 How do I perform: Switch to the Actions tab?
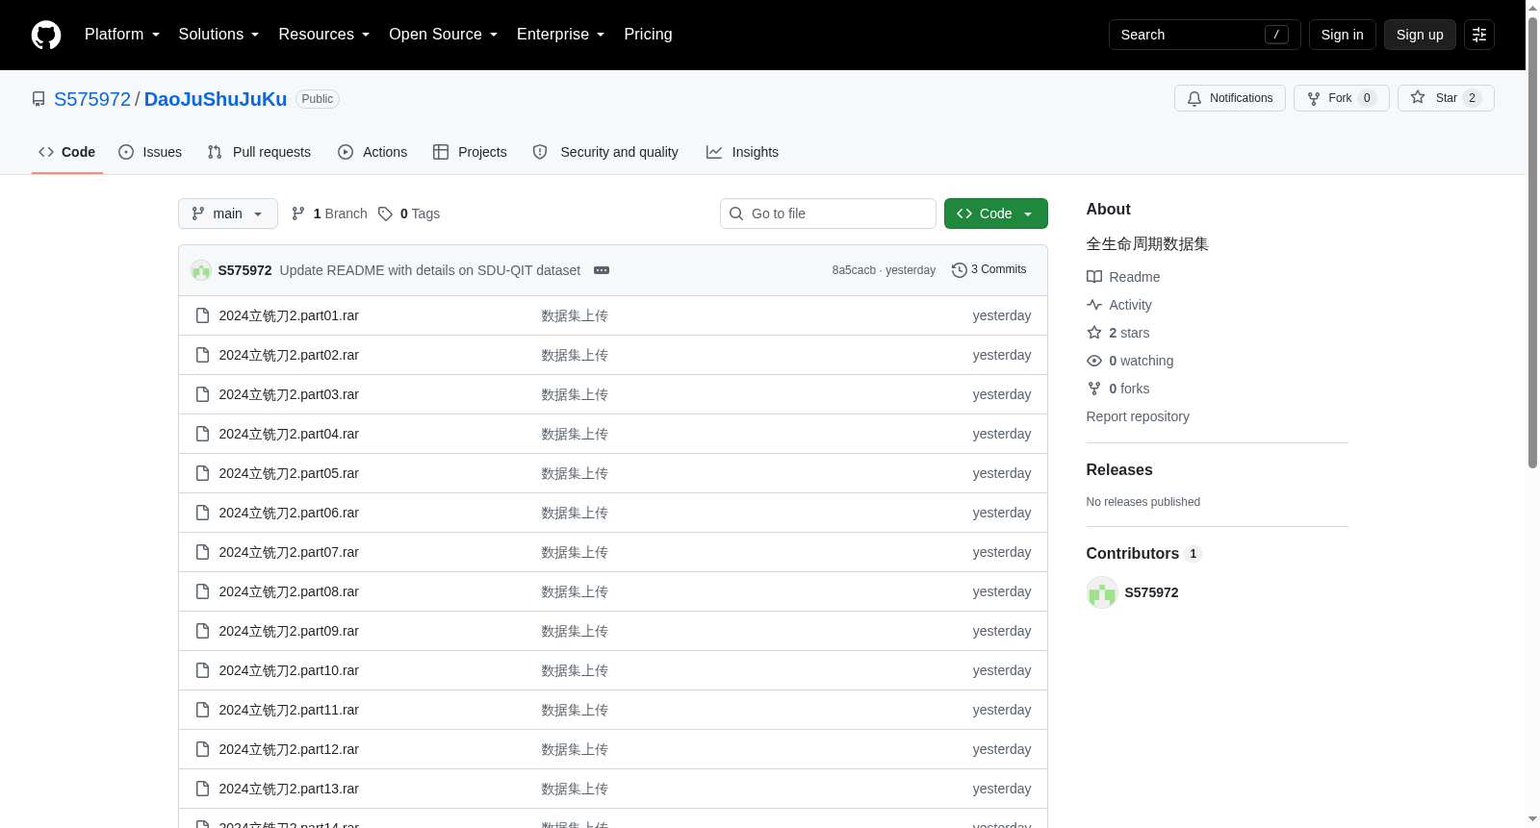coord(372,152)
